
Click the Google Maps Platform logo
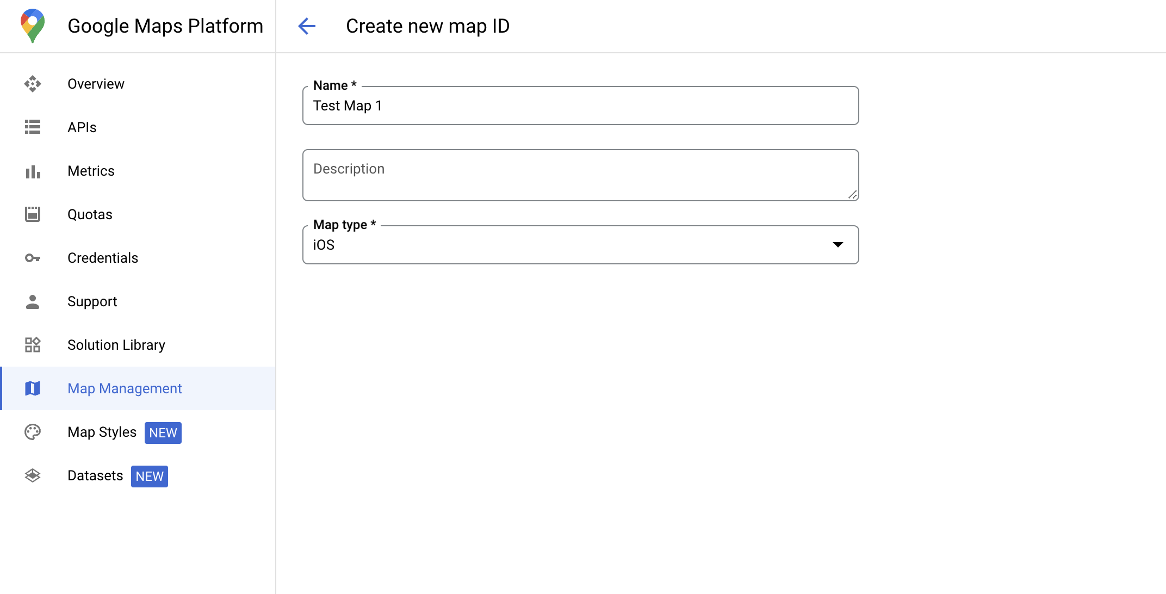coord(30,25)
